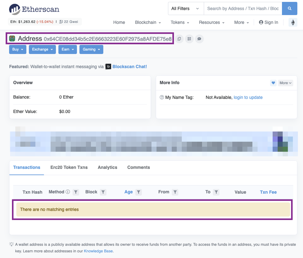Click the Ethereum network diamond icon
This screenshot has height=258, width=303.
tap(293, 22)
